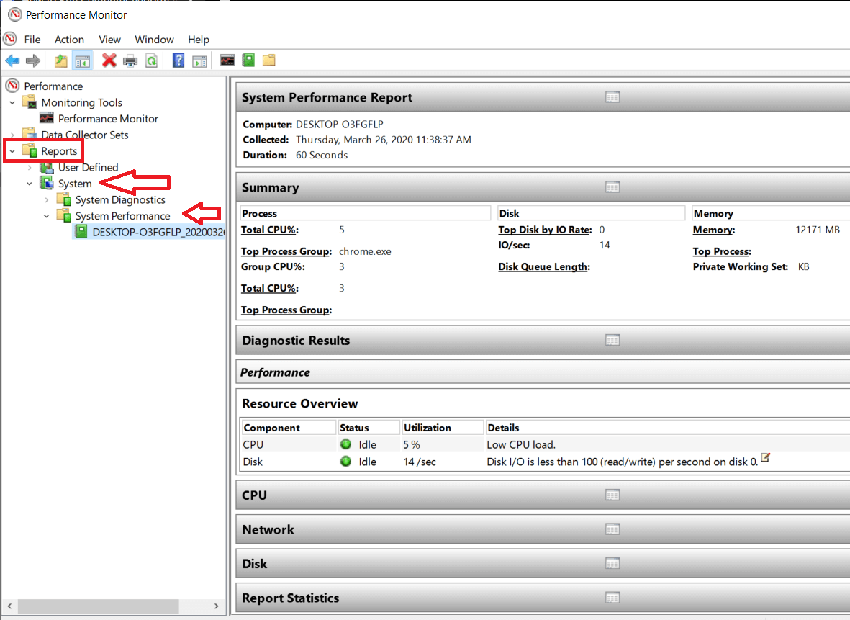Toggle the Summary section table icon
Viewport: 850px width, 620px height.
point(612,187)
